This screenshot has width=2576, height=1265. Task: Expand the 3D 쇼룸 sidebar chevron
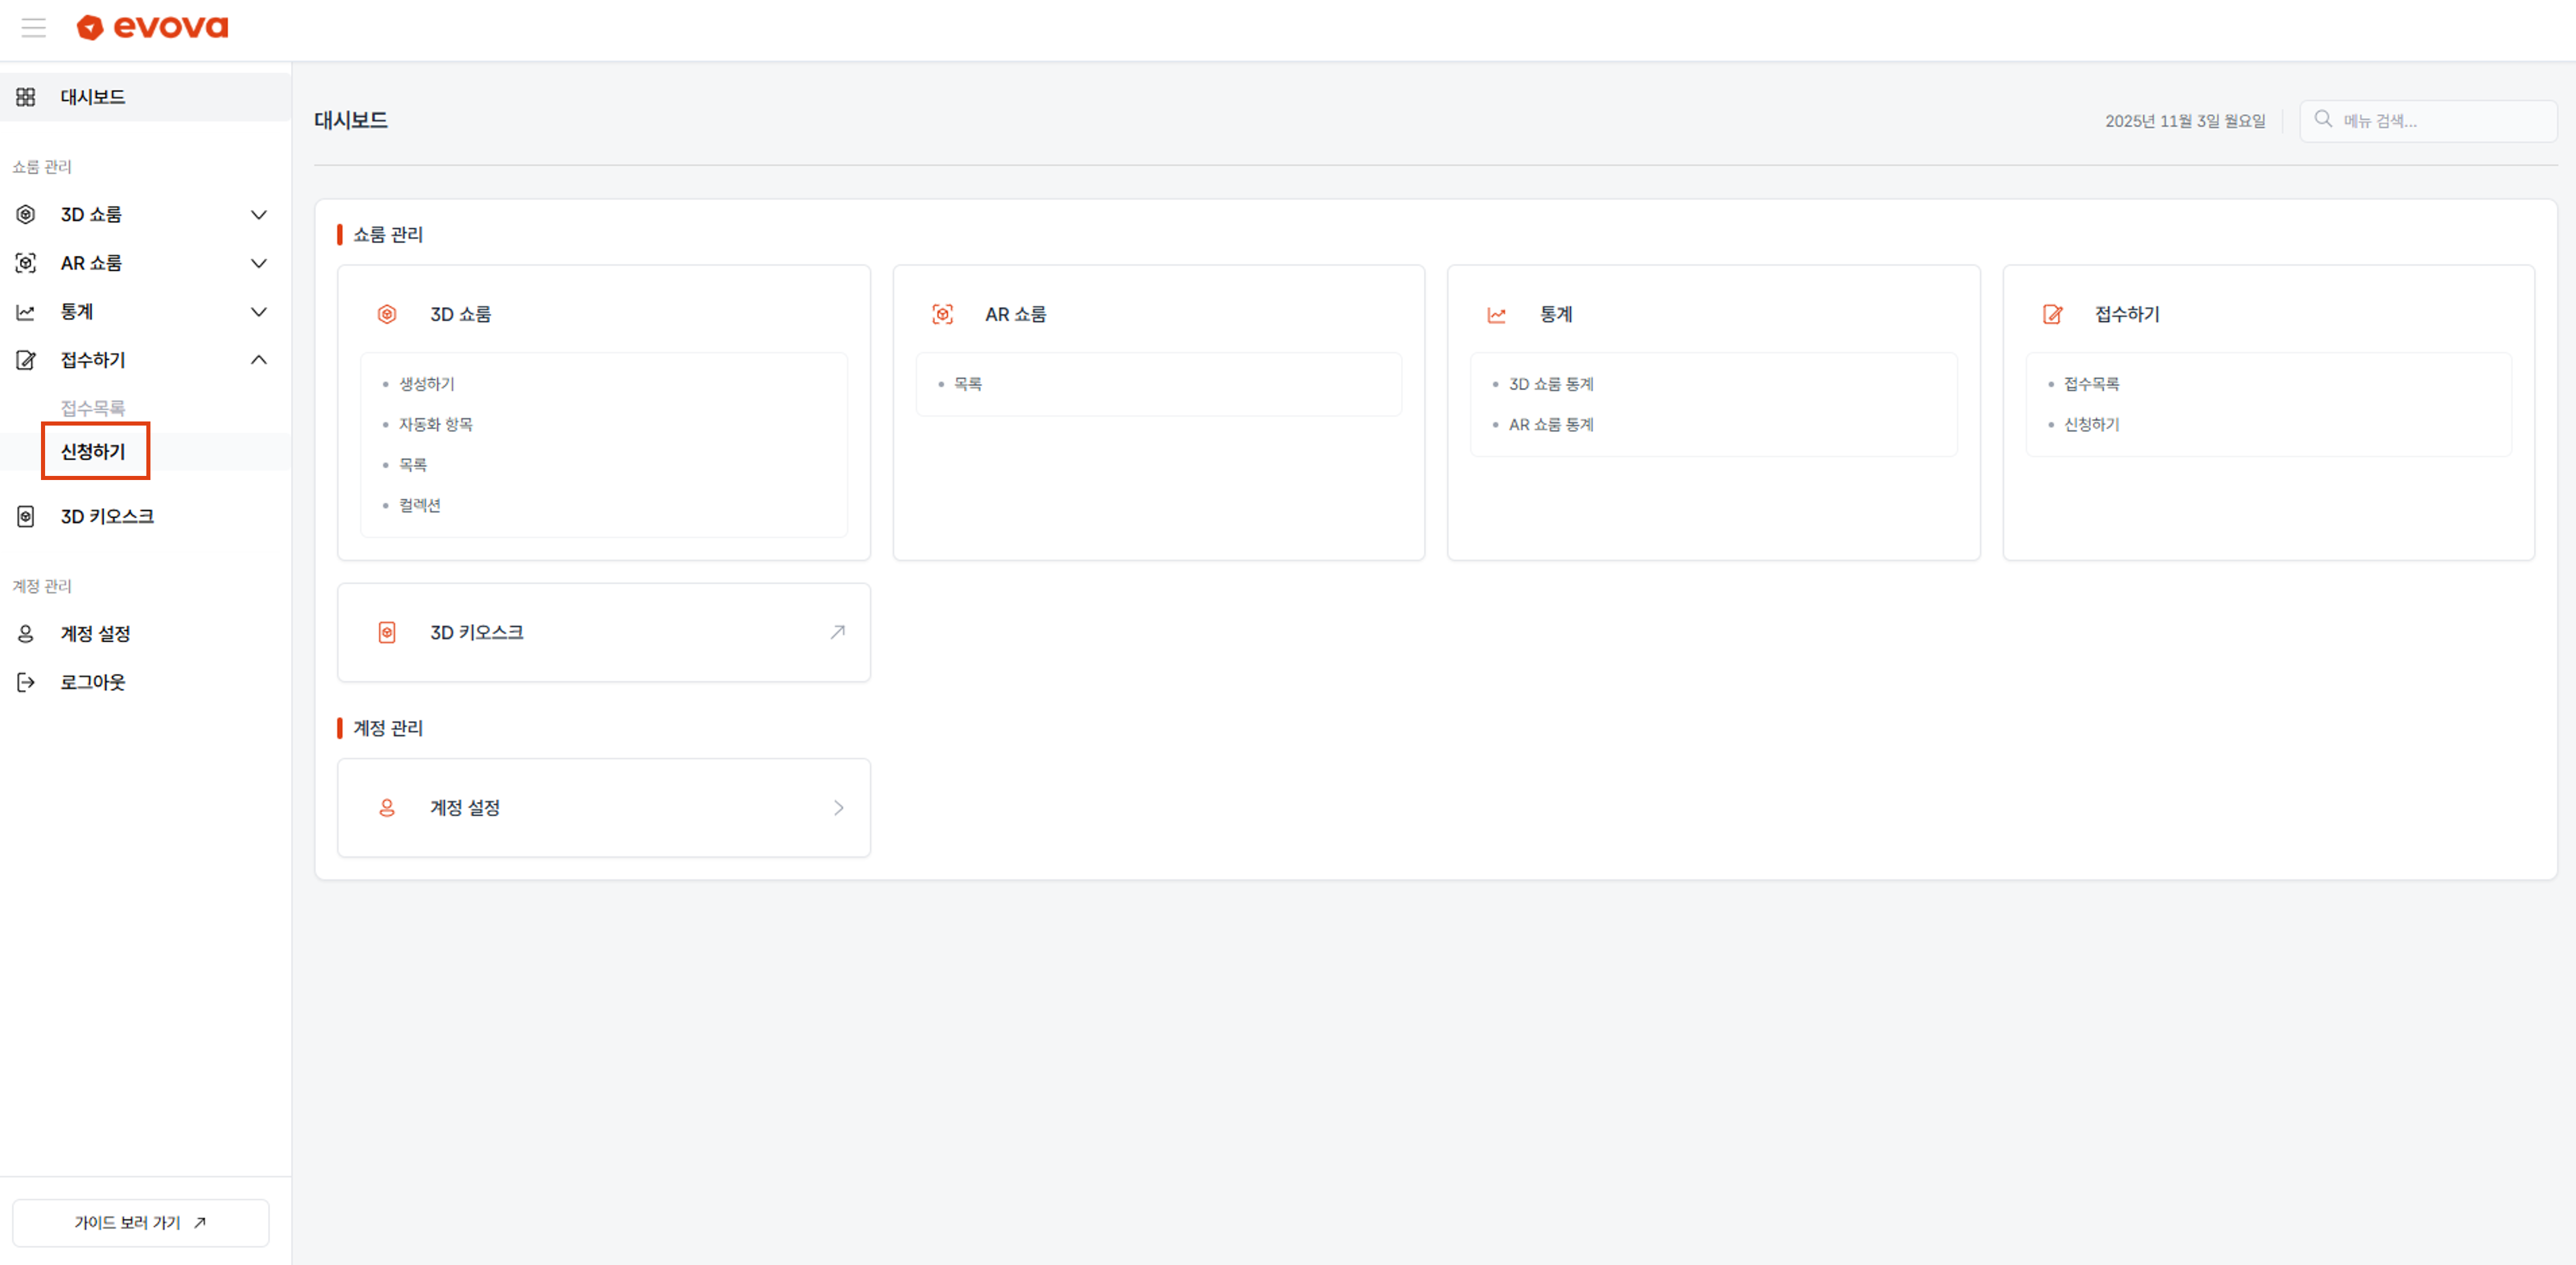(258, 215)
